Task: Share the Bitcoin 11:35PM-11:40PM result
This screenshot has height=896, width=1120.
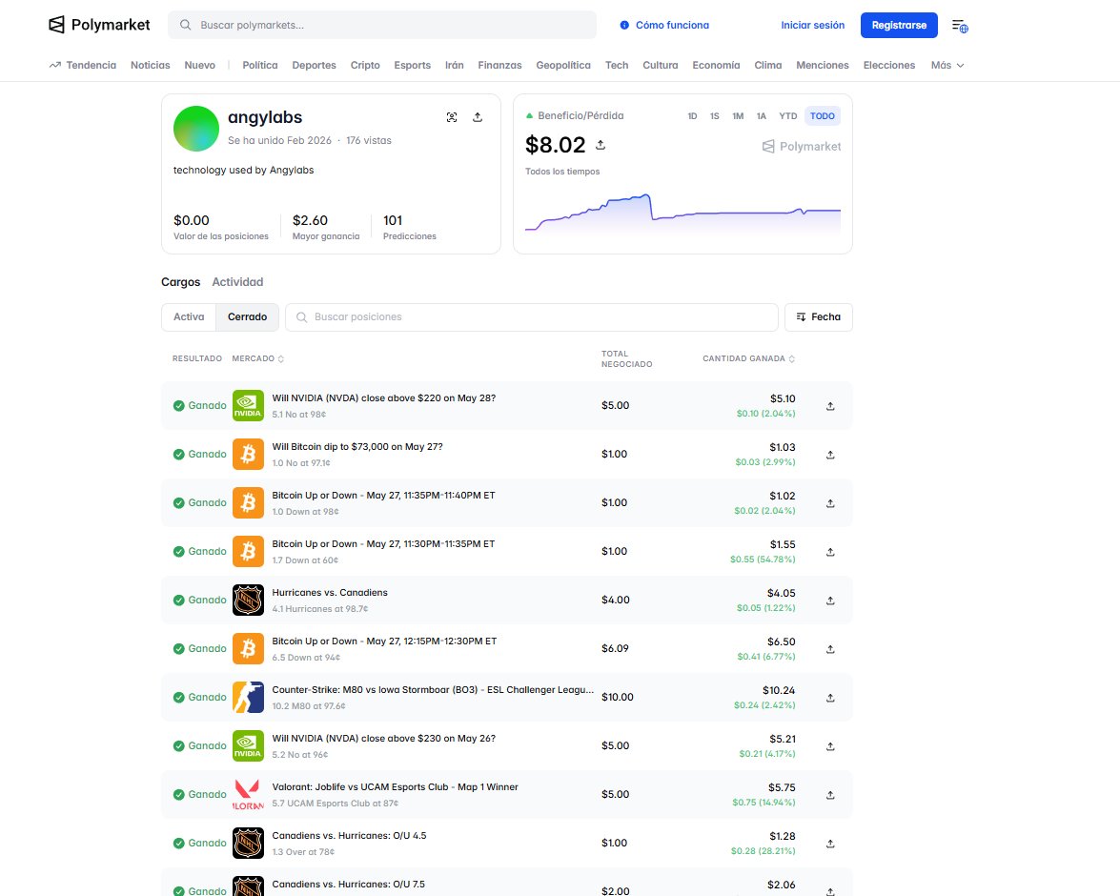Action: click(x=830, y=503)
